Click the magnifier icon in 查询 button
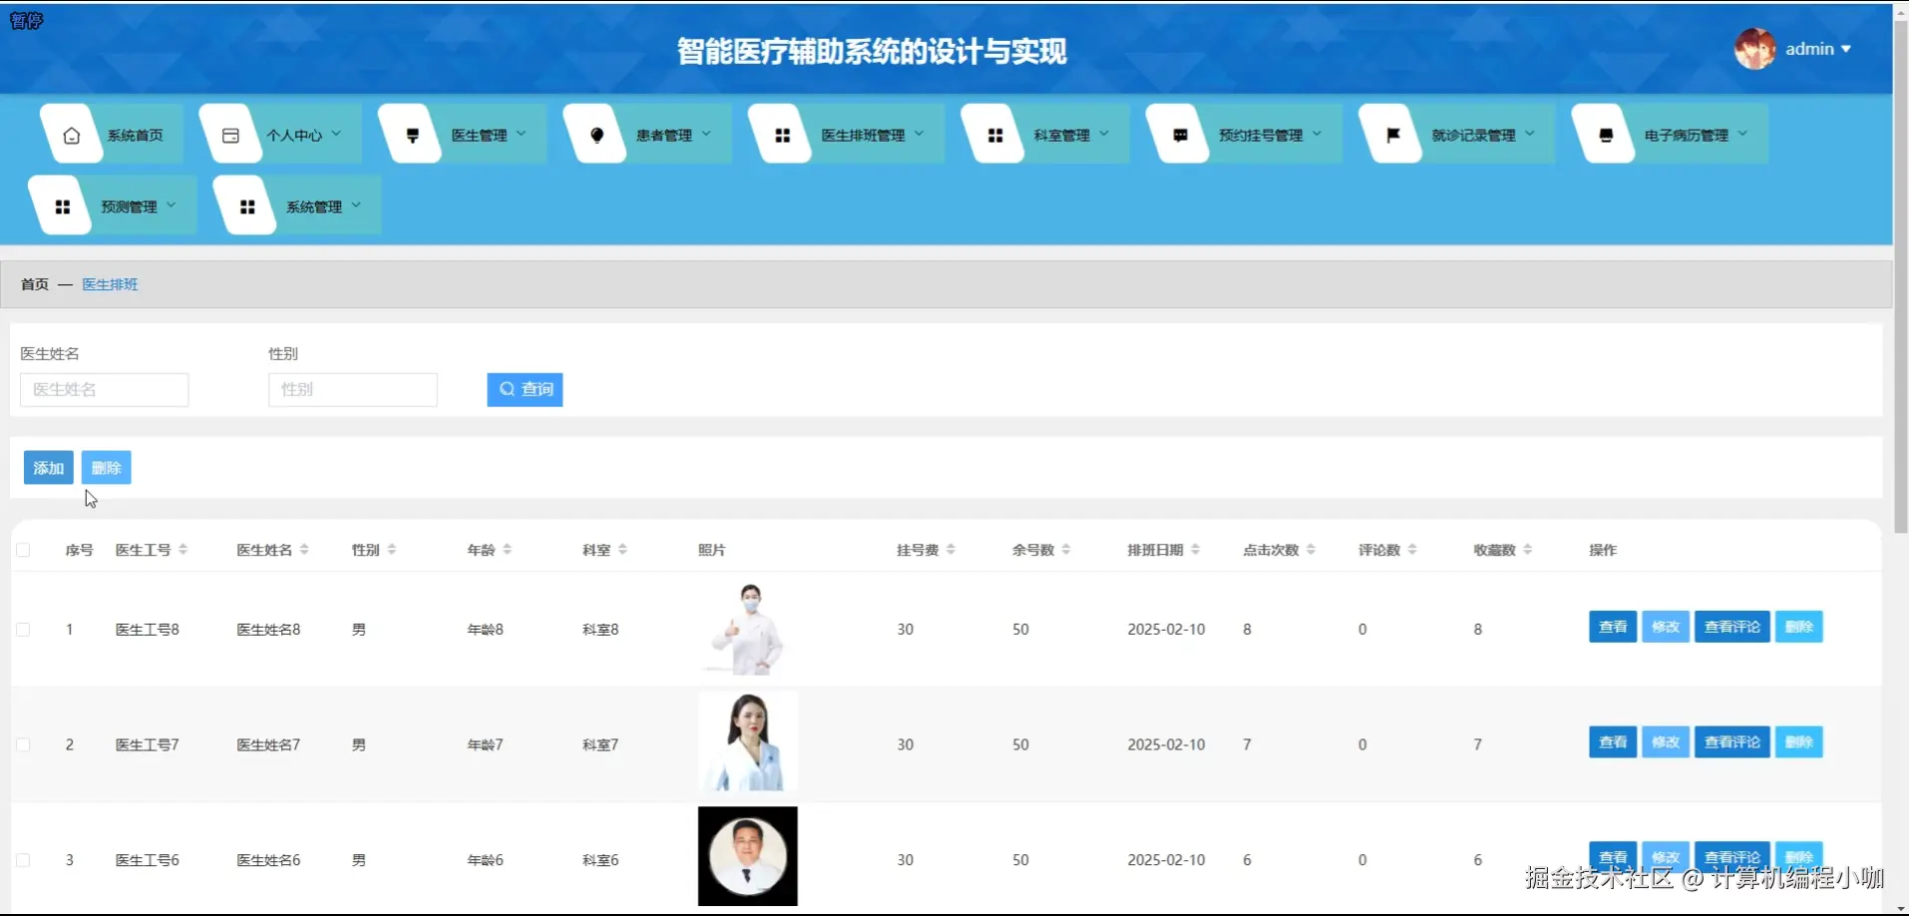This screenshot has width=1909, height=916. coord(506,389)
